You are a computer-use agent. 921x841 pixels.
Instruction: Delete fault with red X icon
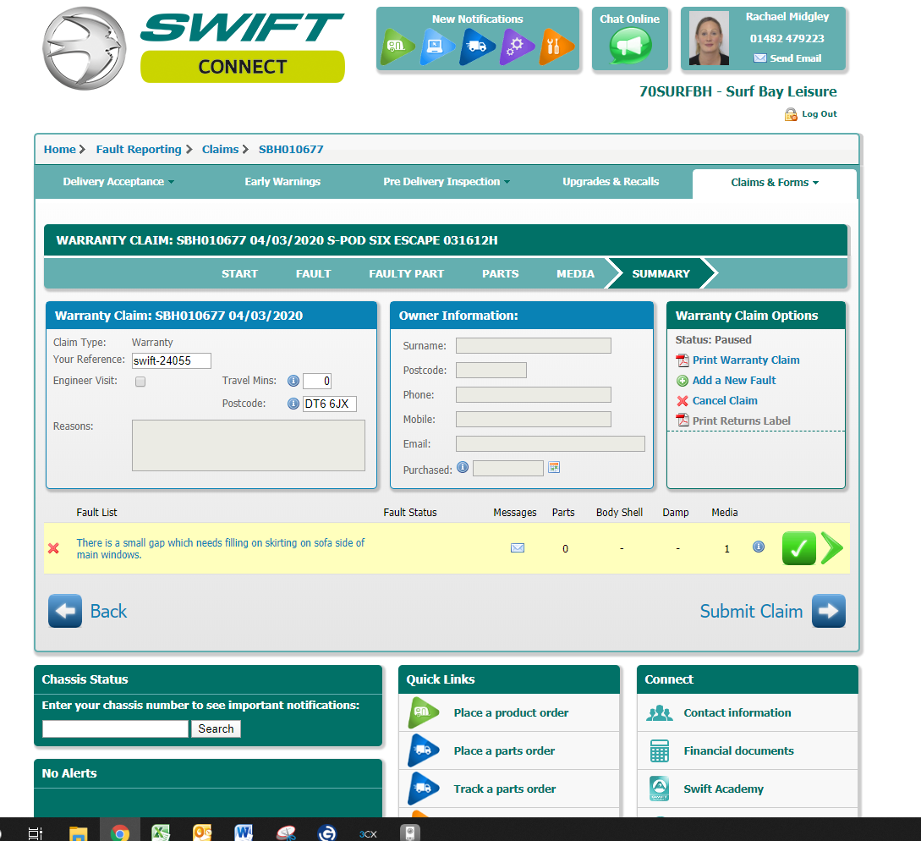tap(53, 548)
